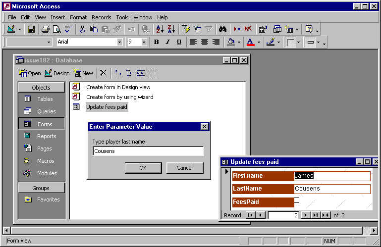This screenshot has width=381, height=247.
Task: Click Filter By Selection lightning icon
Action: [x=186, y=29]
